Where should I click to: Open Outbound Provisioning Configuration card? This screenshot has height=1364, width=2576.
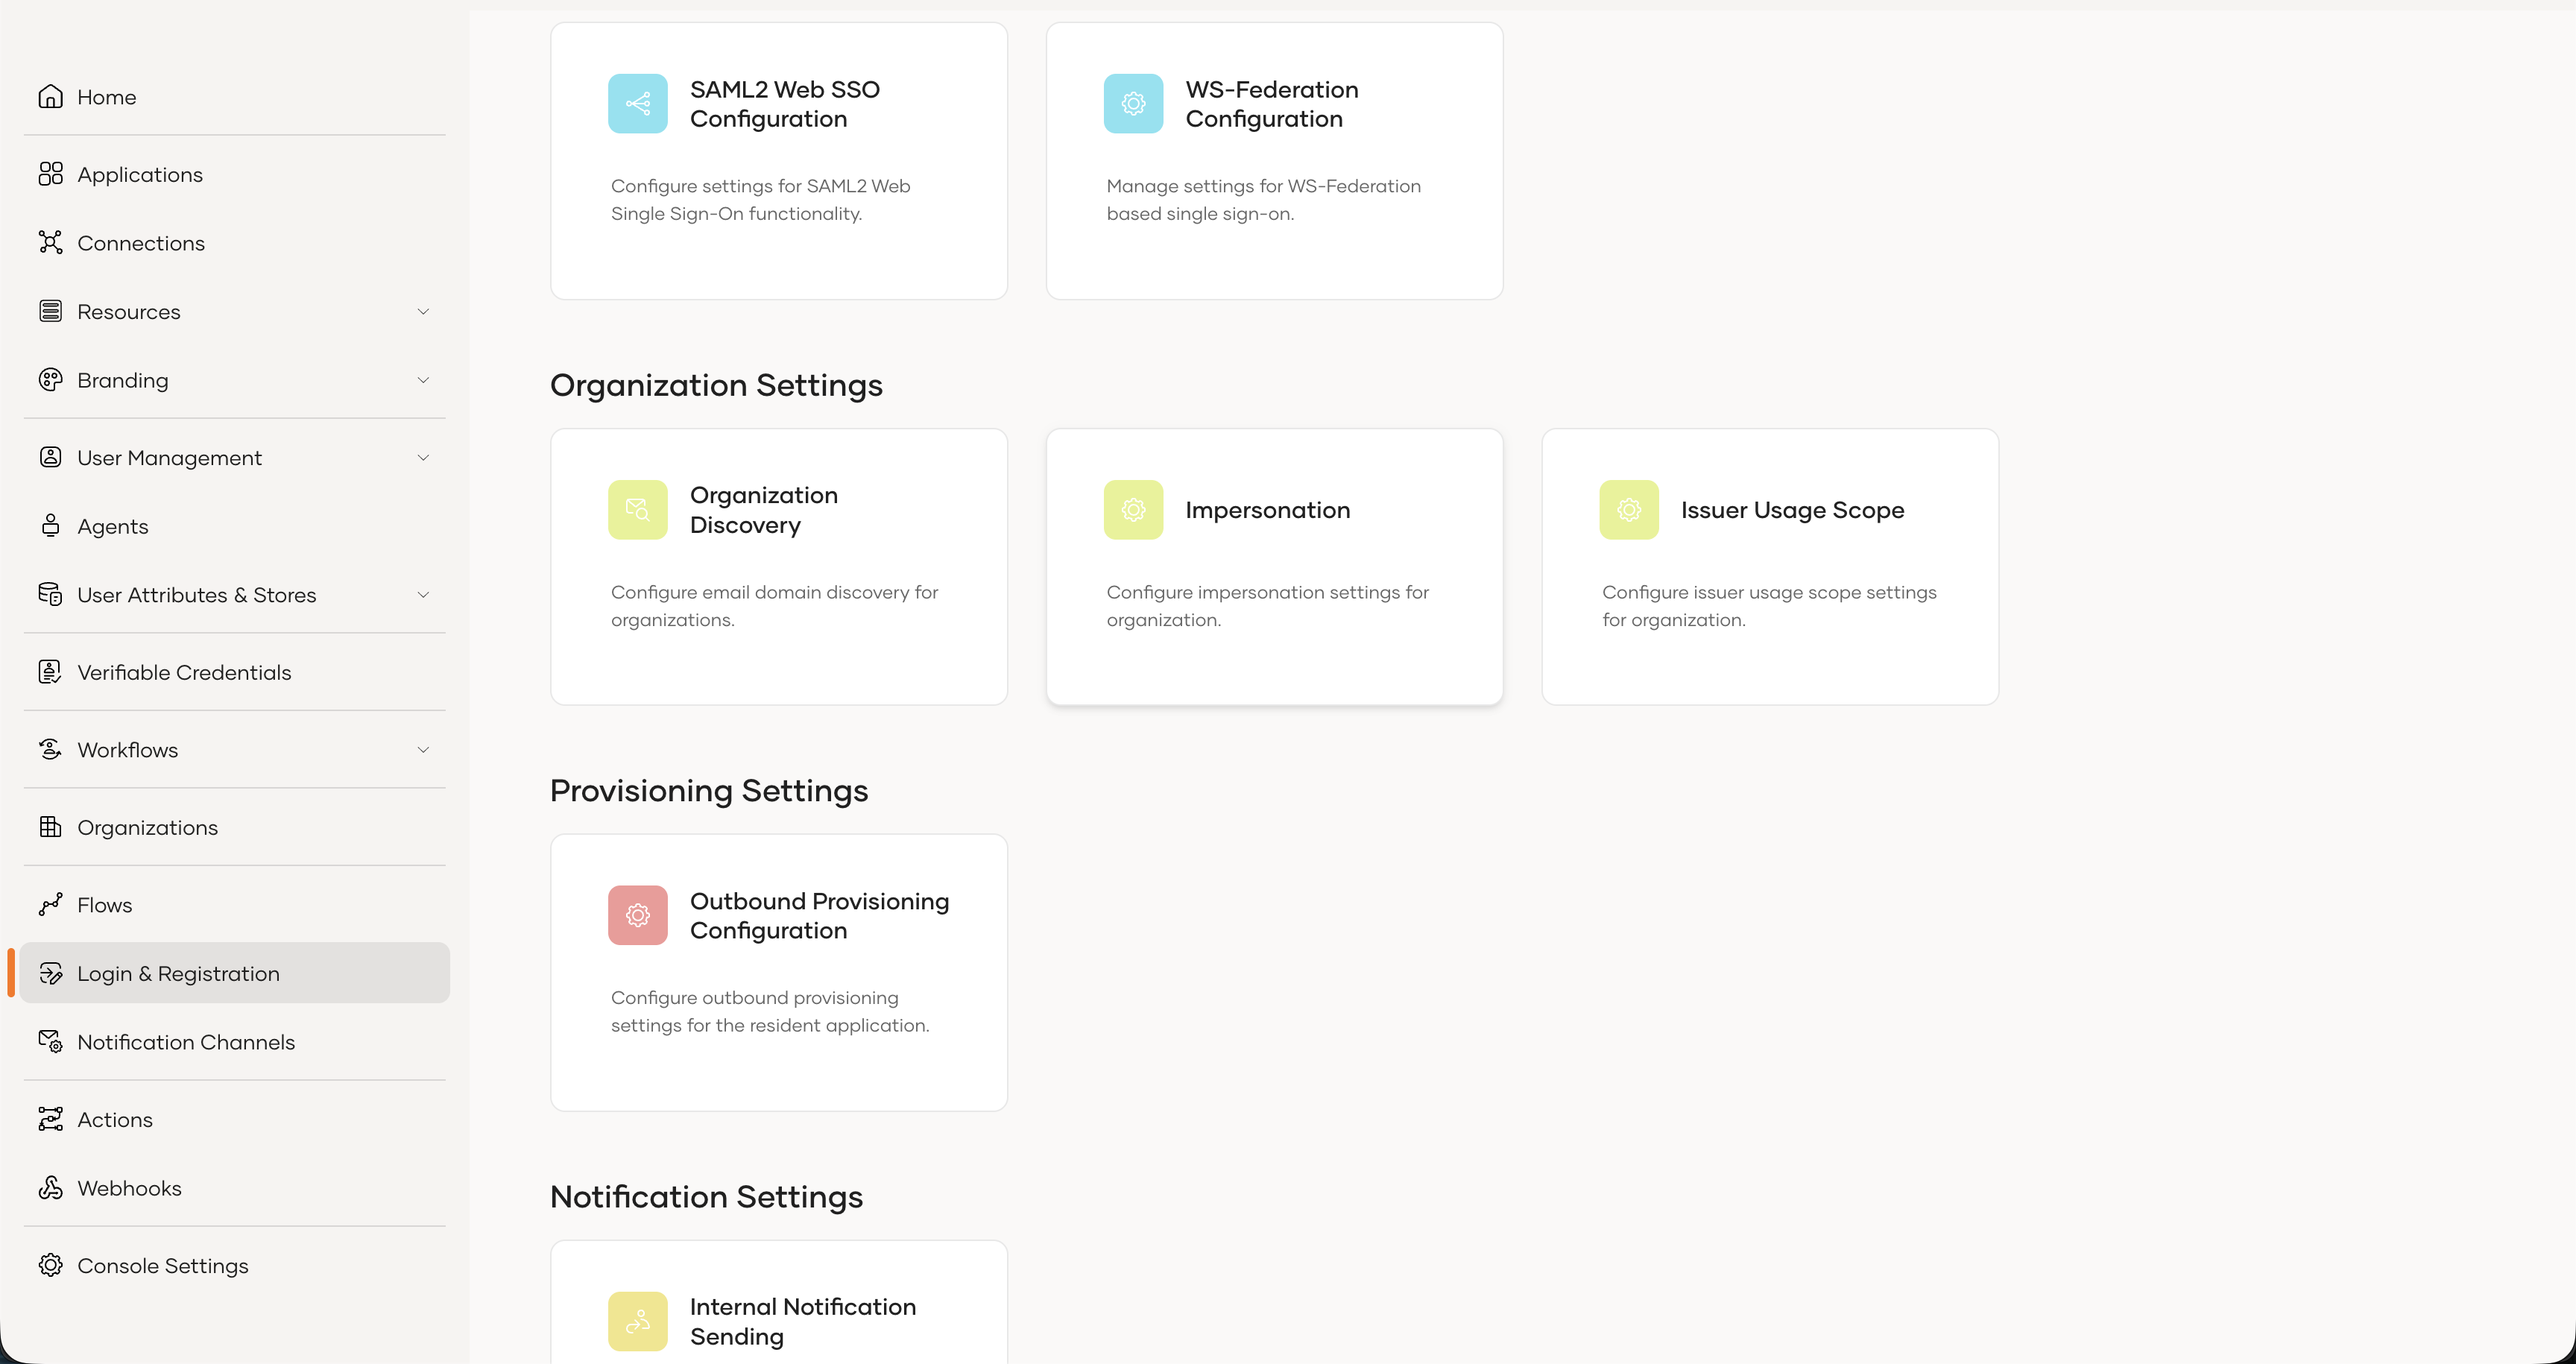tap(778, 972)
